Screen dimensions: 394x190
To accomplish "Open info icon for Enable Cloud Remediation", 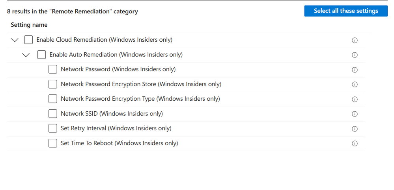I will pyautogui.click(x=355, y=41).
